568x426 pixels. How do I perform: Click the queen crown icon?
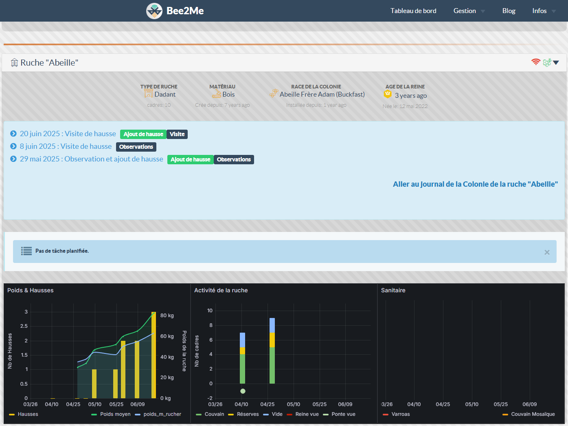[x=388, y=94]
